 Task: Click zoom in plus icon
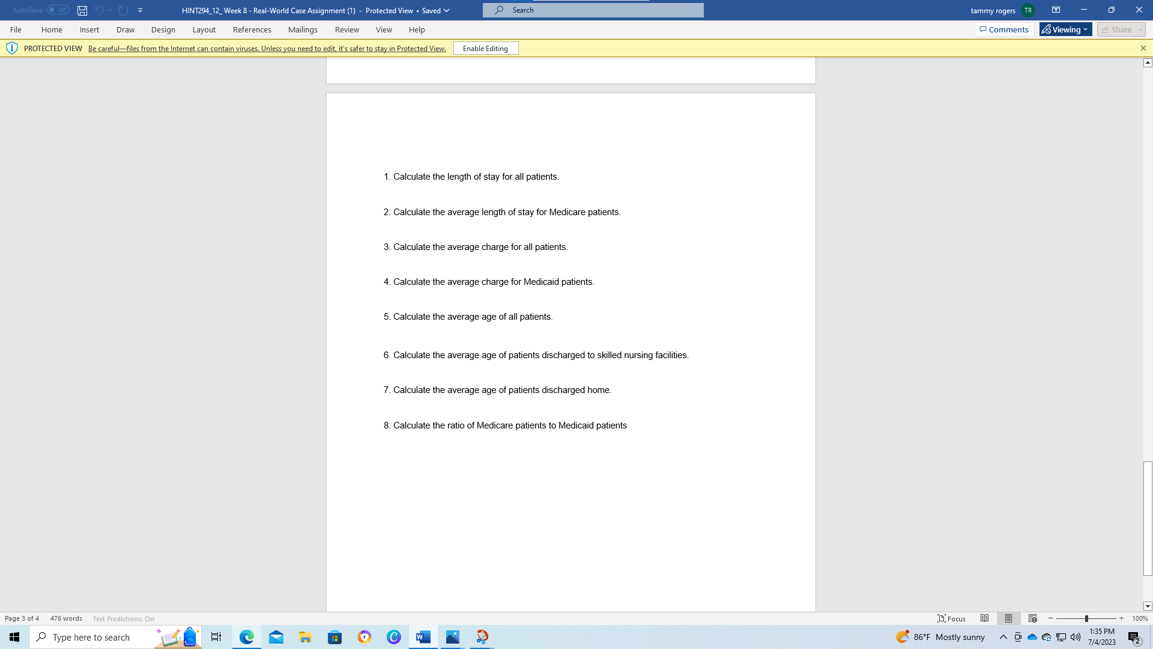[1121, 618]
